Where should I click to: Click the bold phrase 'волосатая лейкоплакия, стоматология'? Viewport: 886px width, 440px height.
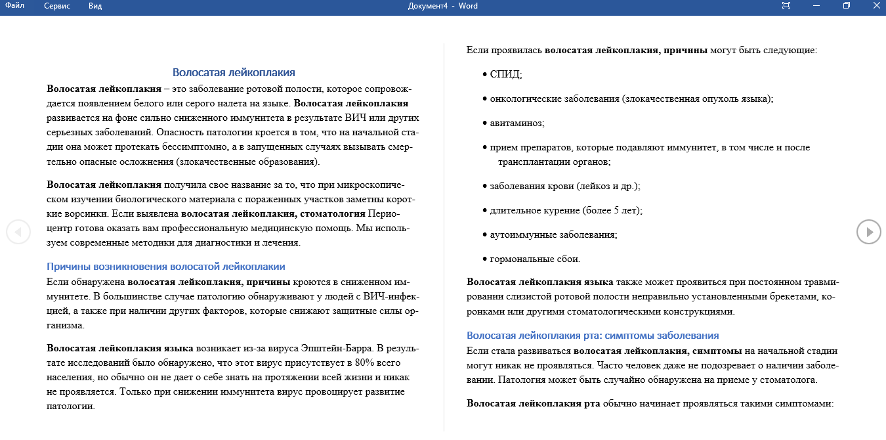coord(273,213)
